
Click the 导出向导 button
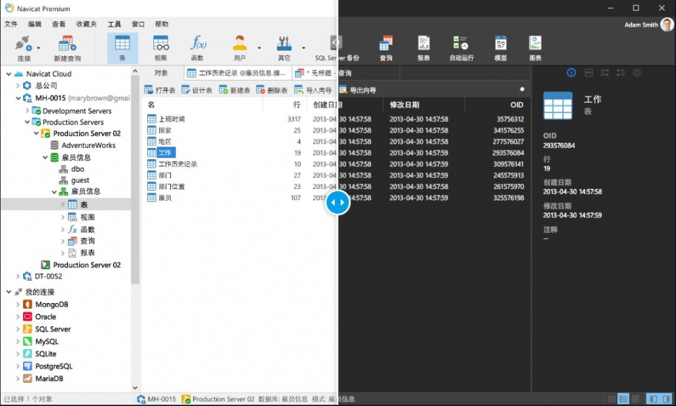(x=357, y=90)
